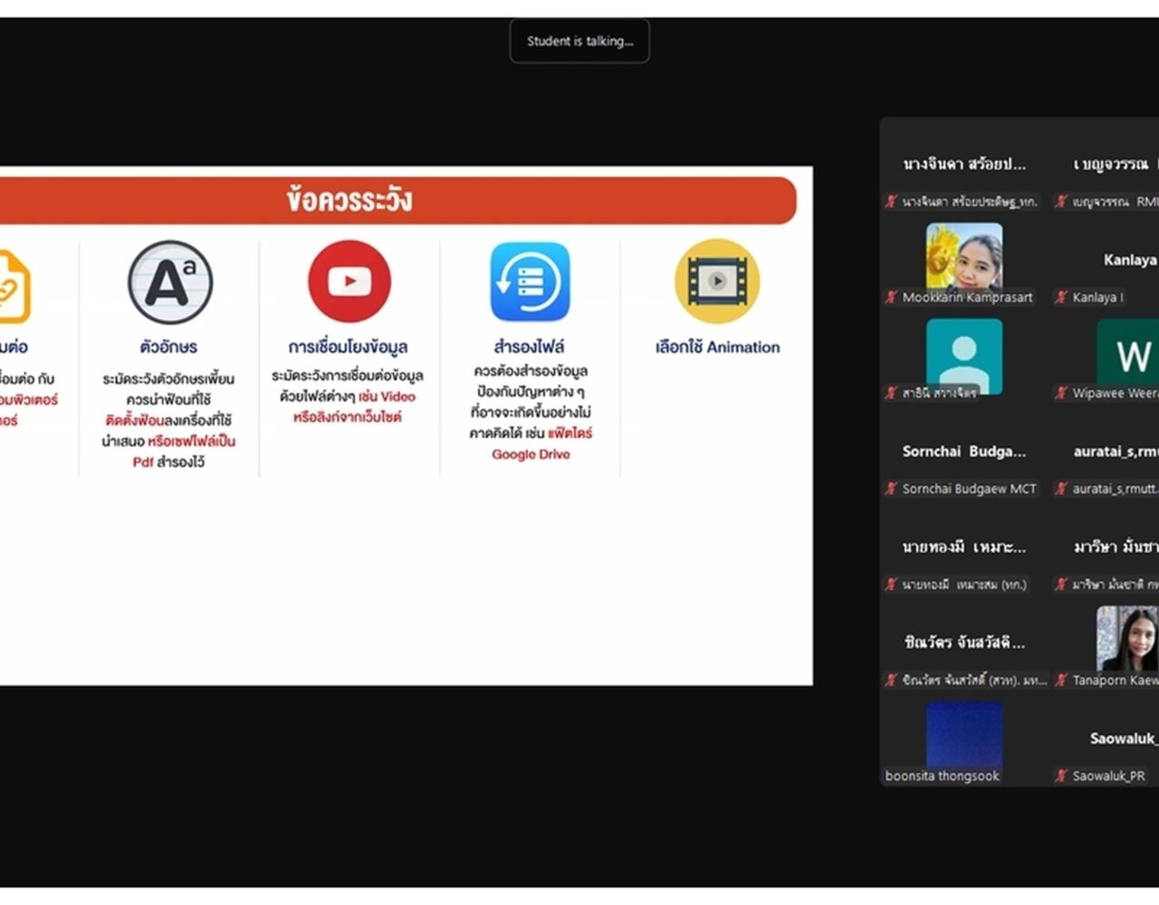Screen dimensions: 1159x905
Task: Click the muted mic icon beside Tanaporn Kaew
Action: 1061,680
